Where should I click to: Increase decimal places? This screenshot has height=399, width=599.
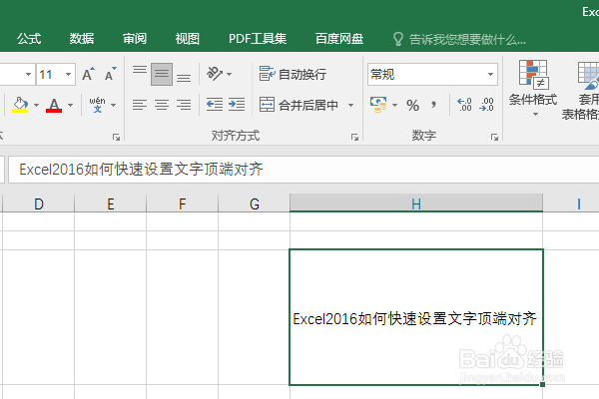464,104
